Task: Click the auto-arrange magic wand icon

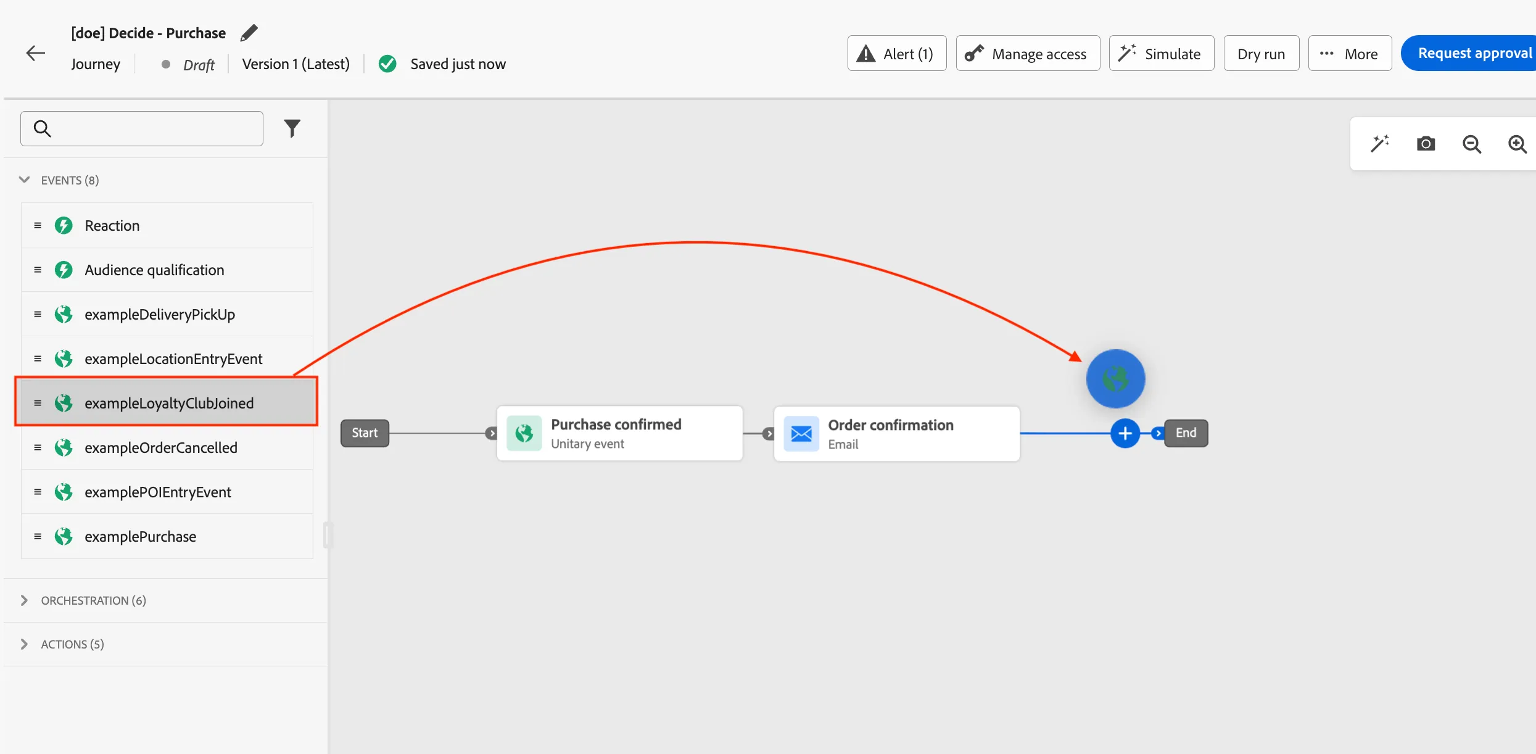Action: tap(1380, 144)
